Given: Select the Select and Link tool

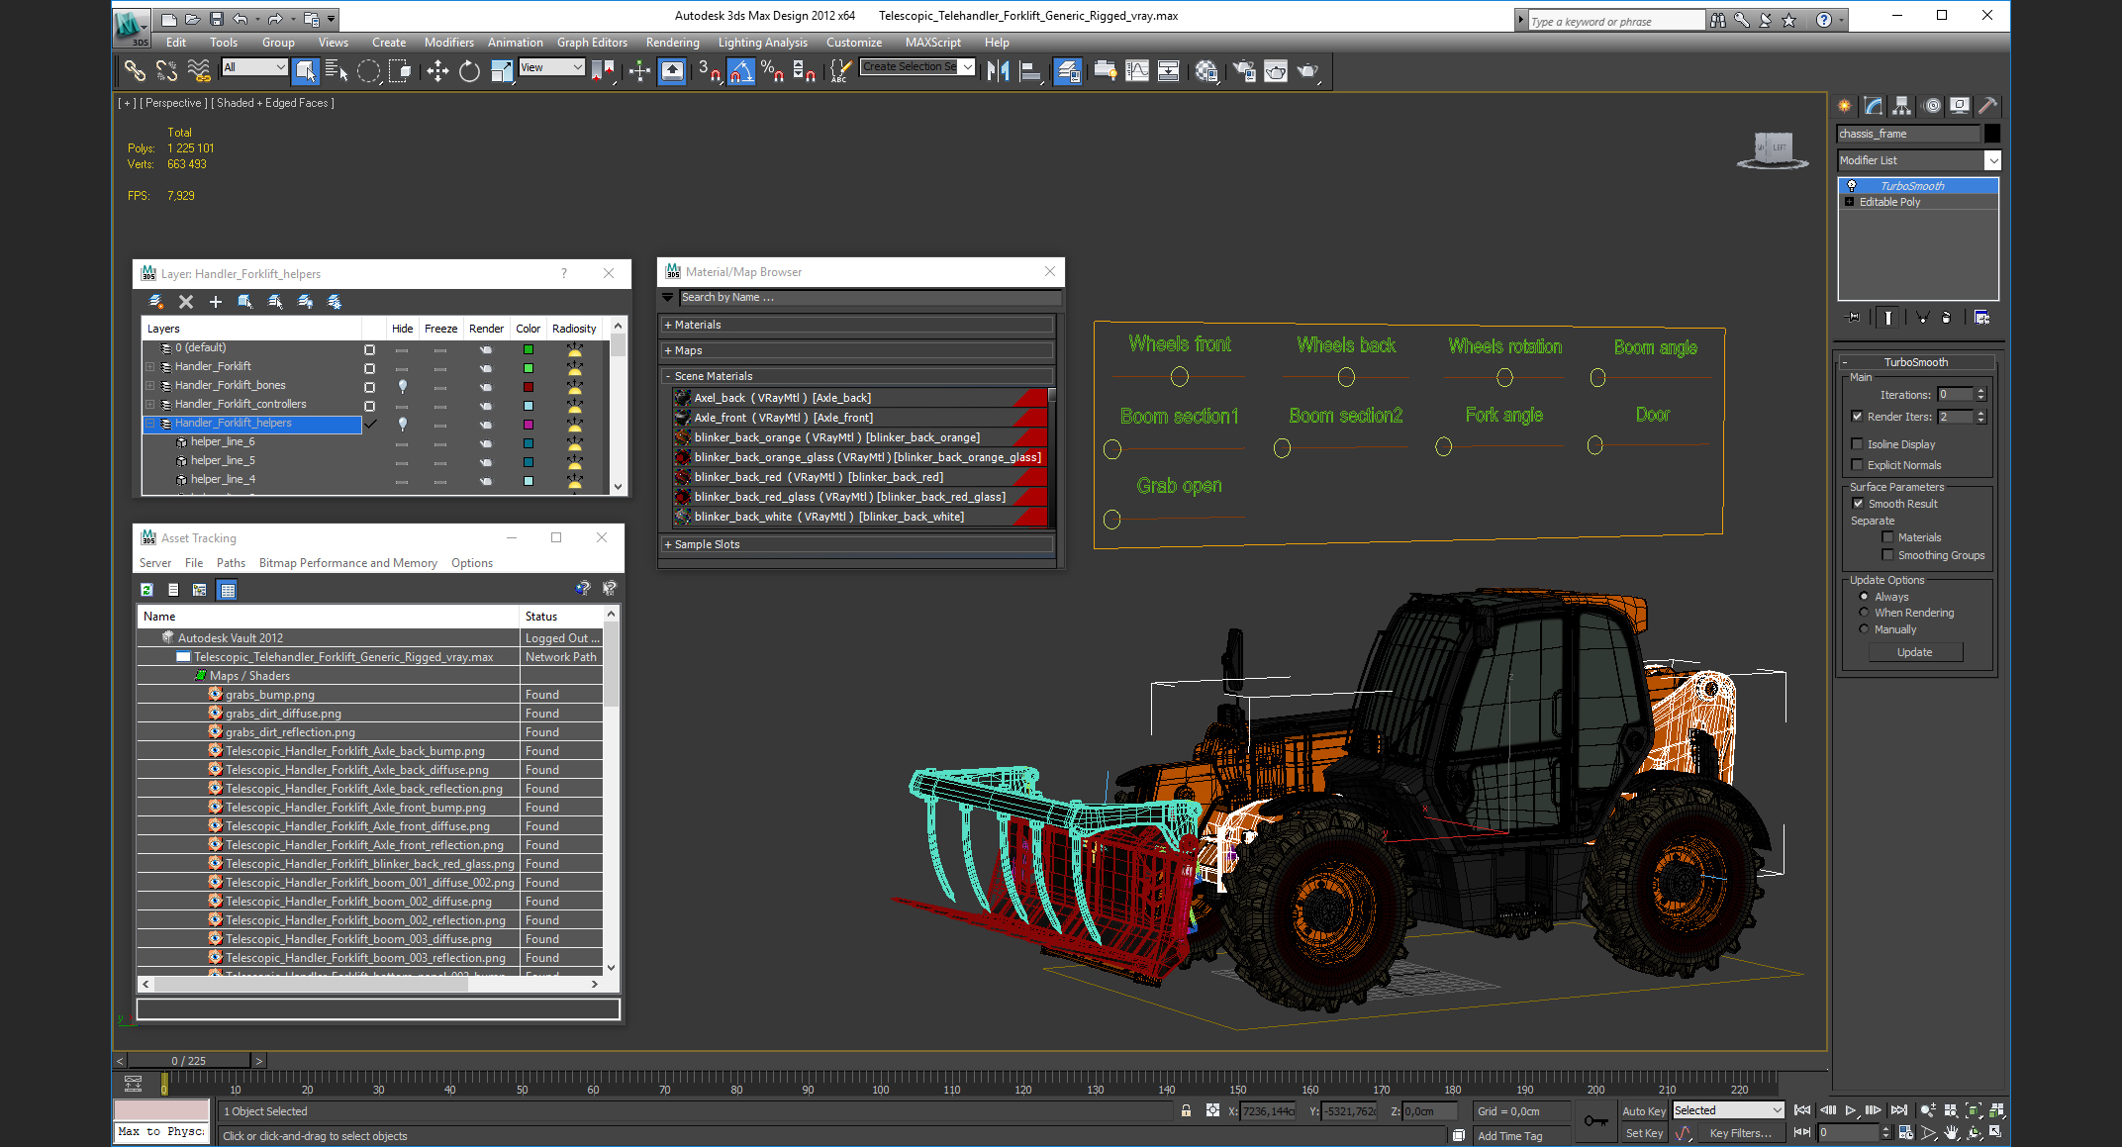Looking at the screenshot, I should point(135,70).
